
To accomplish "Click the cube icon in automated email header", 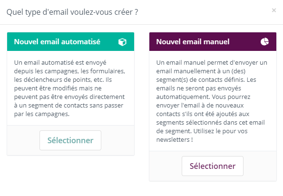I will 122,42.
